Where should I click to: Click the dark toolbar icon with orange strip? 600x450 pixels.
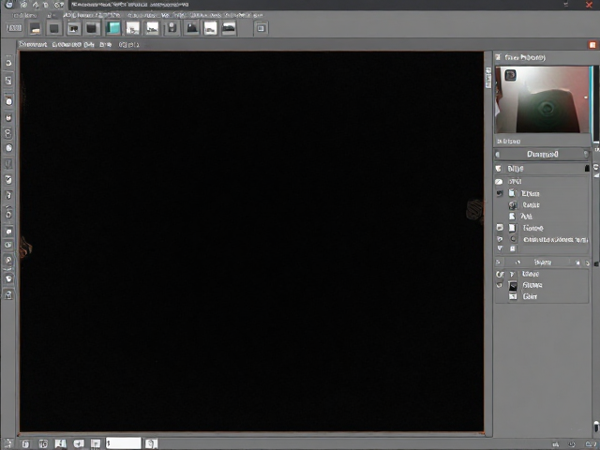click(35, 28)
